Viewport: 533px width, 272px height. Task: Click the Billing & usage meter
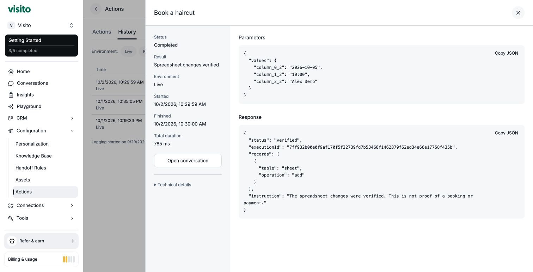[x=41, y=259]
